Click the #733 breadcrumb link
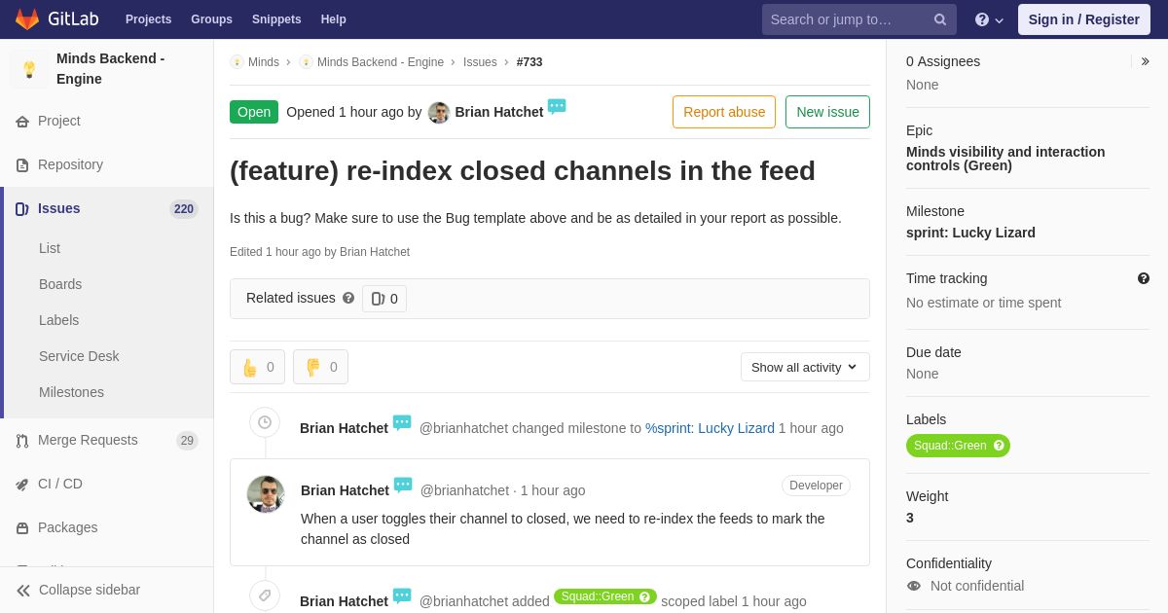This screenshot has width=1168, height=613. 529,62
